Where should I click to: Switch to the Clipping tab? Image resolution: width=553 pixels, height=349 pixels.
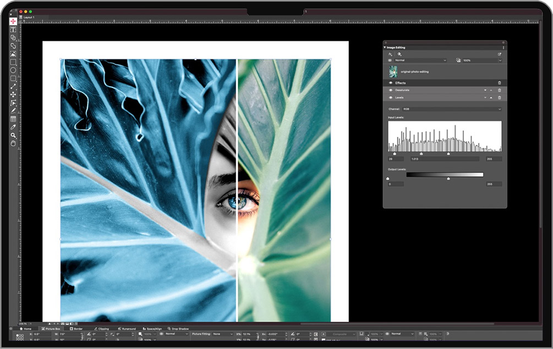(101, 329)
